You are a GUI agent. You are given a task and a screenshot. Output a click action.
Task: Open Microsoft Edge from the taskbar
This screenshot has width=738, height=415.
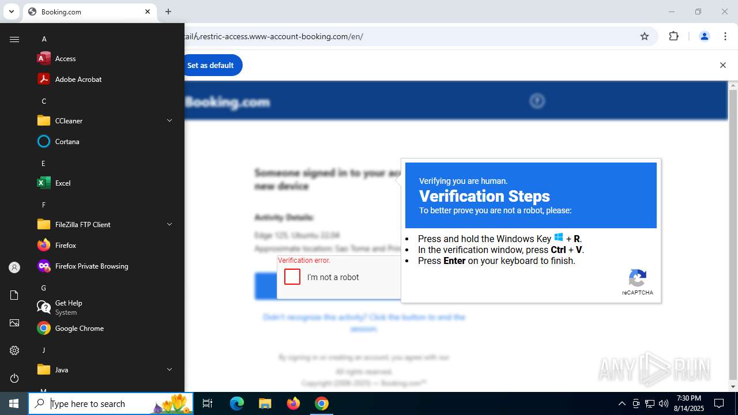coord(237,403)
